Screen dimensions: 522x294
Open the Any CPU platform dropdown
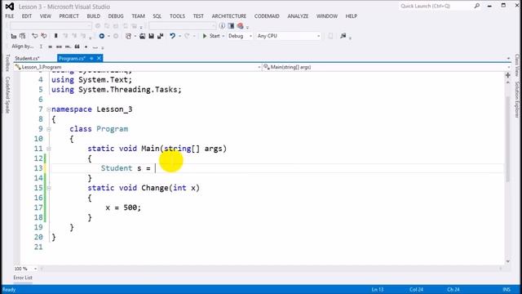pos(288,36)
